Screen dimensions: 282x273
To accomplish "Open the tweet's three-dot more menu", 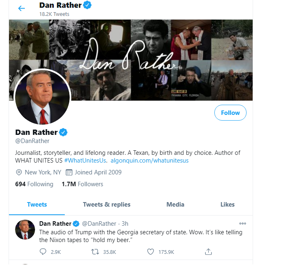I will 242,223.
